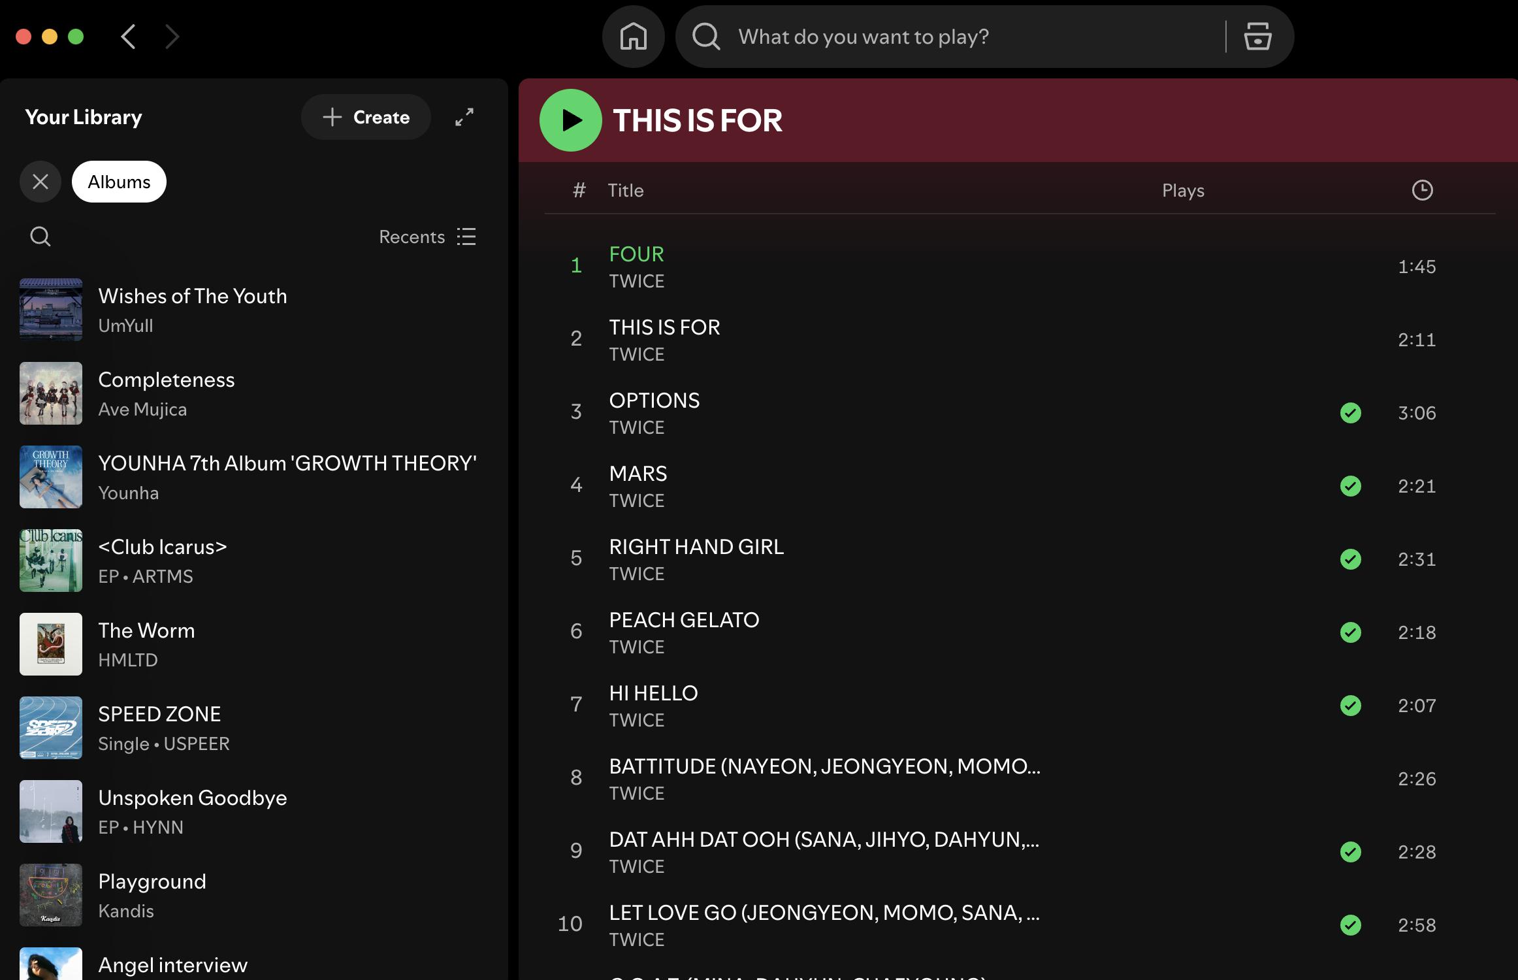Open the Playground album cover
Viewport: 1518px width, 980px height.
coord(51,895)
